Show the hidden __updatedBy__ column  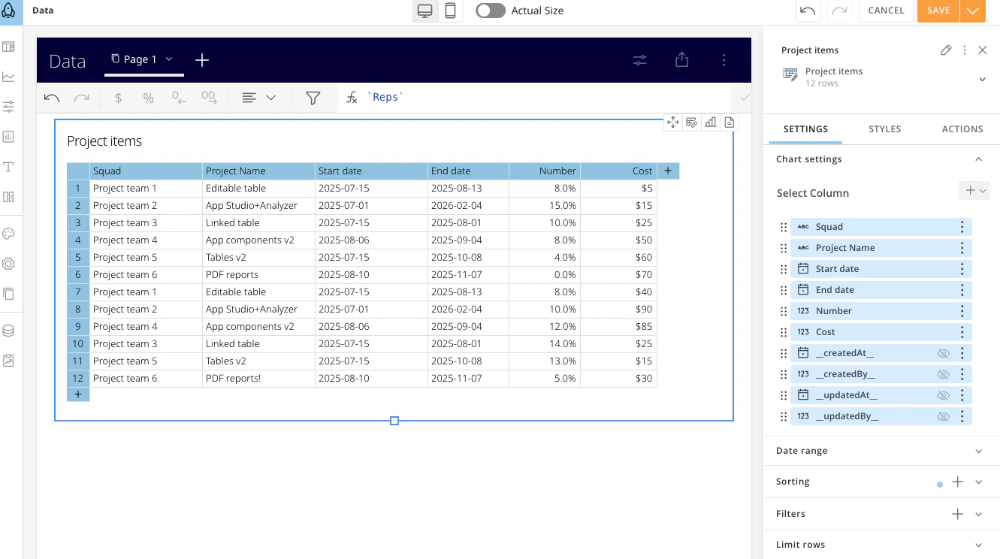(943, 416)
